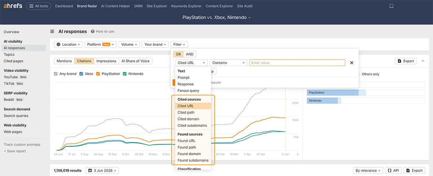Open the By relevance sort dropdown
Image resolution: width=433 pixels, height=176 pixels.
point(368,171)
